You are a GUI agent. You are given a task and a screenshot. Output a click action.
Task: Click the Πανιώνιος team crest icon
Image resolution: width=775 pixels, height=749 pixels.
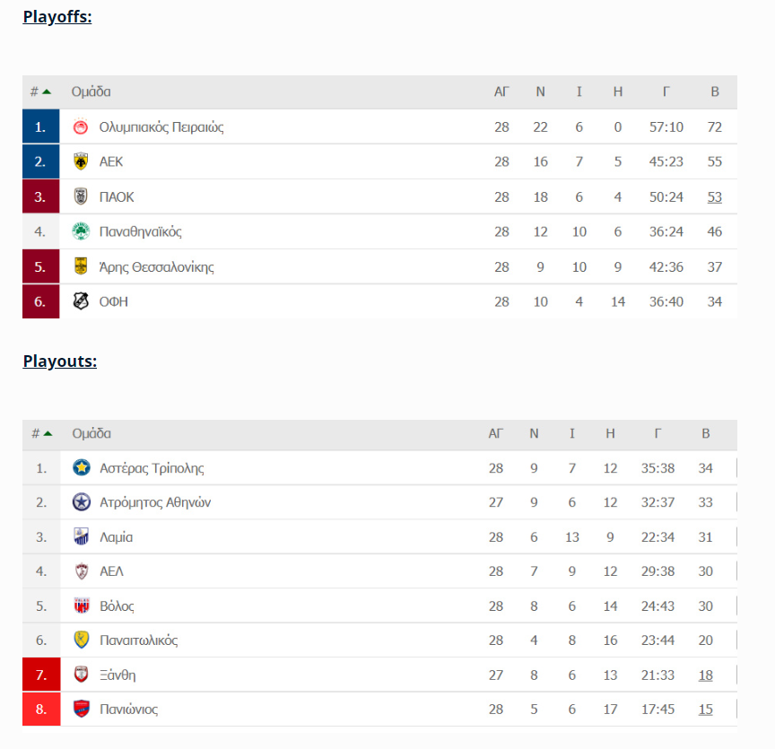coord(82,710)
